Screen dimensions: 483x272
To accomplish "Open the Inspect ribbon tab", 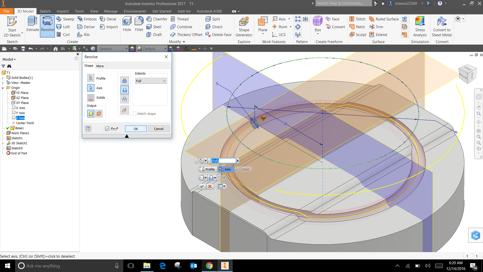I will 63,11.
